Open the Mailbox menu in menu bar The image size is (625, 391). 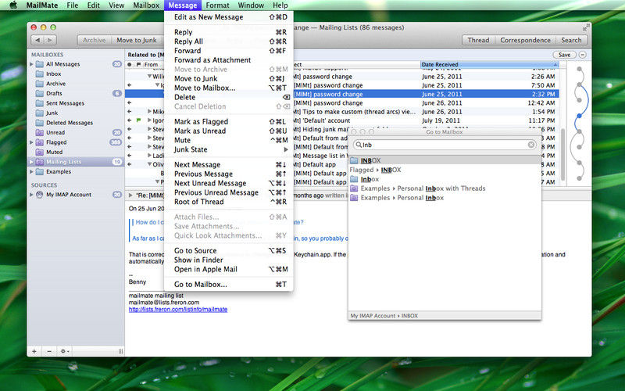(146, 5)
